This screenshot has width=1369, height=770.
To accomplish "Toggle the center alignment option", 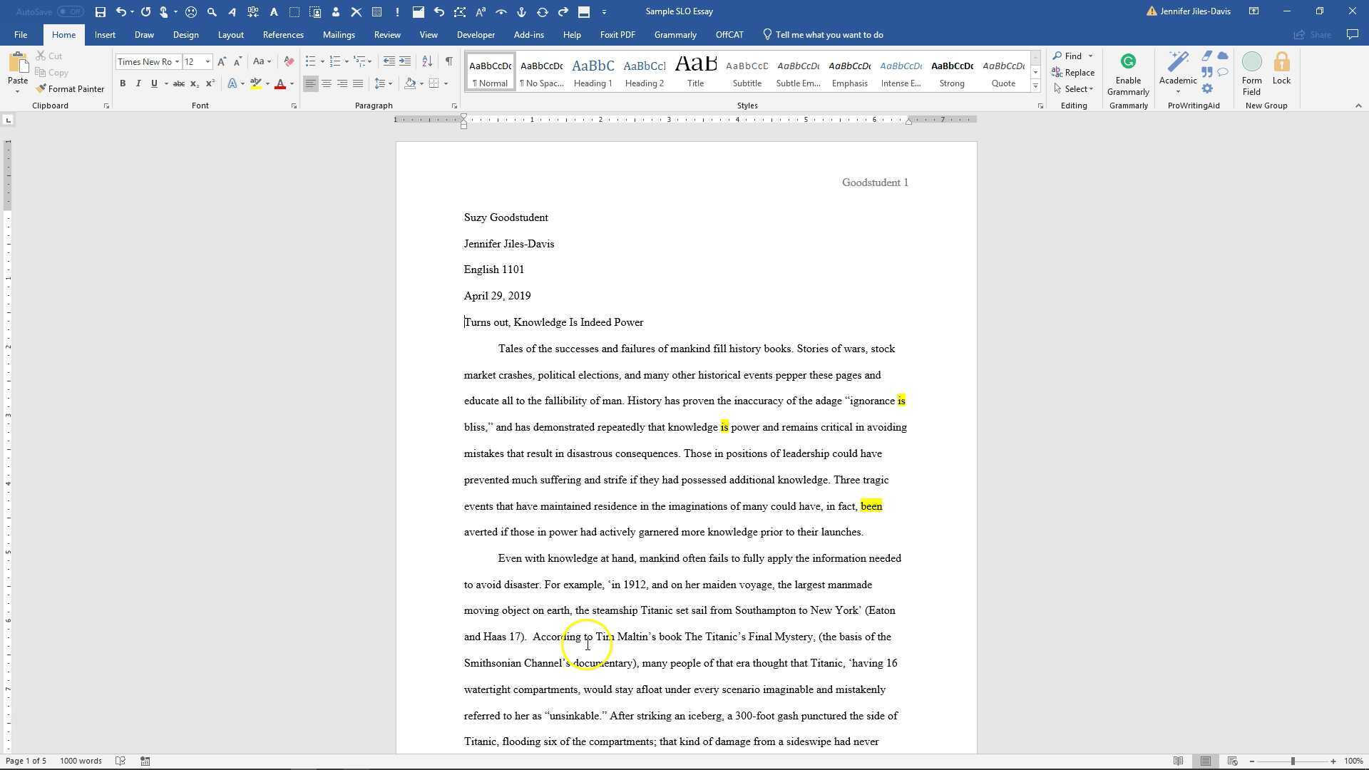I will click(327, 83).
